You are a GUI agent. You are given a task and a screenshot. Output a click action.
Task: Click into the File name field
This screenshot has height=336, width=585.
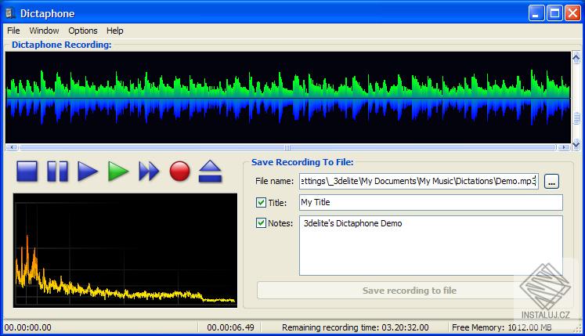[419, 181]
